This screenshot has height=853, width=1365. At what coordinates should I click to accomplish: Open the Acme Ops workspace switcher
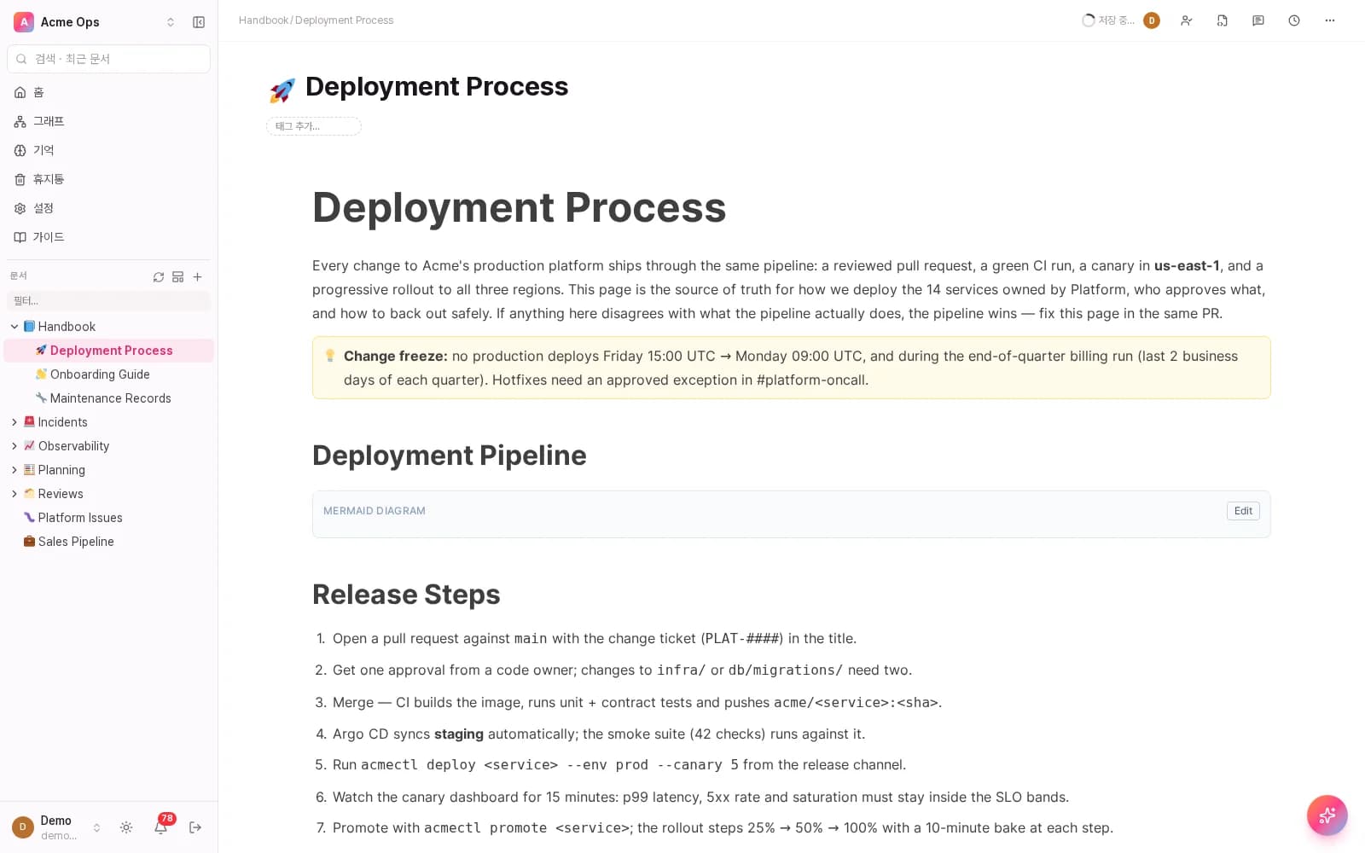pos(95,22)
